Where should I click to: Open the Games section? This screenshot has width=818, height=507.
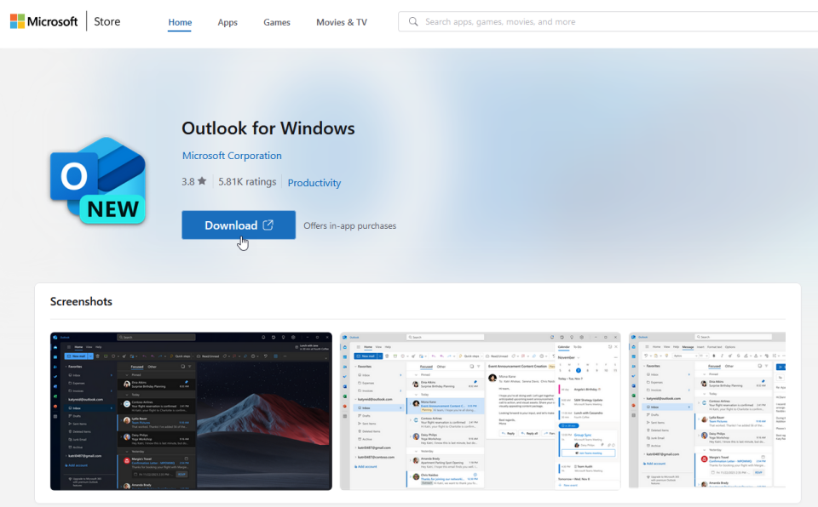[276, 22]
